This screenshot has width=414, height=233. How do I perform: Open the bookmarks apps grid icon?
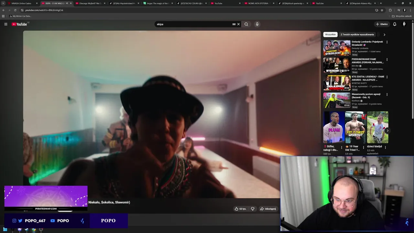(x=3, y=16)
